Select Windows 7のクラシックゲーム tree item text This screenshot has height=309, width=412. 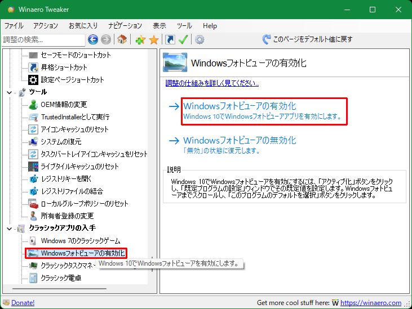pos(81,240)
